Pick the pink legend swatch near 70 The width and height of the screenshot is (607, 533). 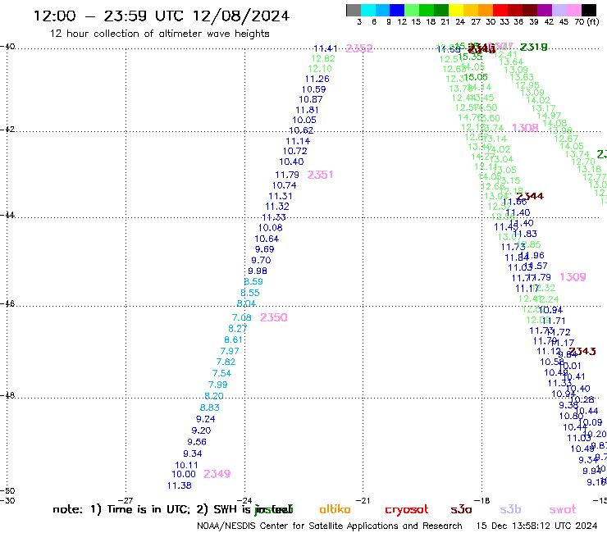pos(573,10)
